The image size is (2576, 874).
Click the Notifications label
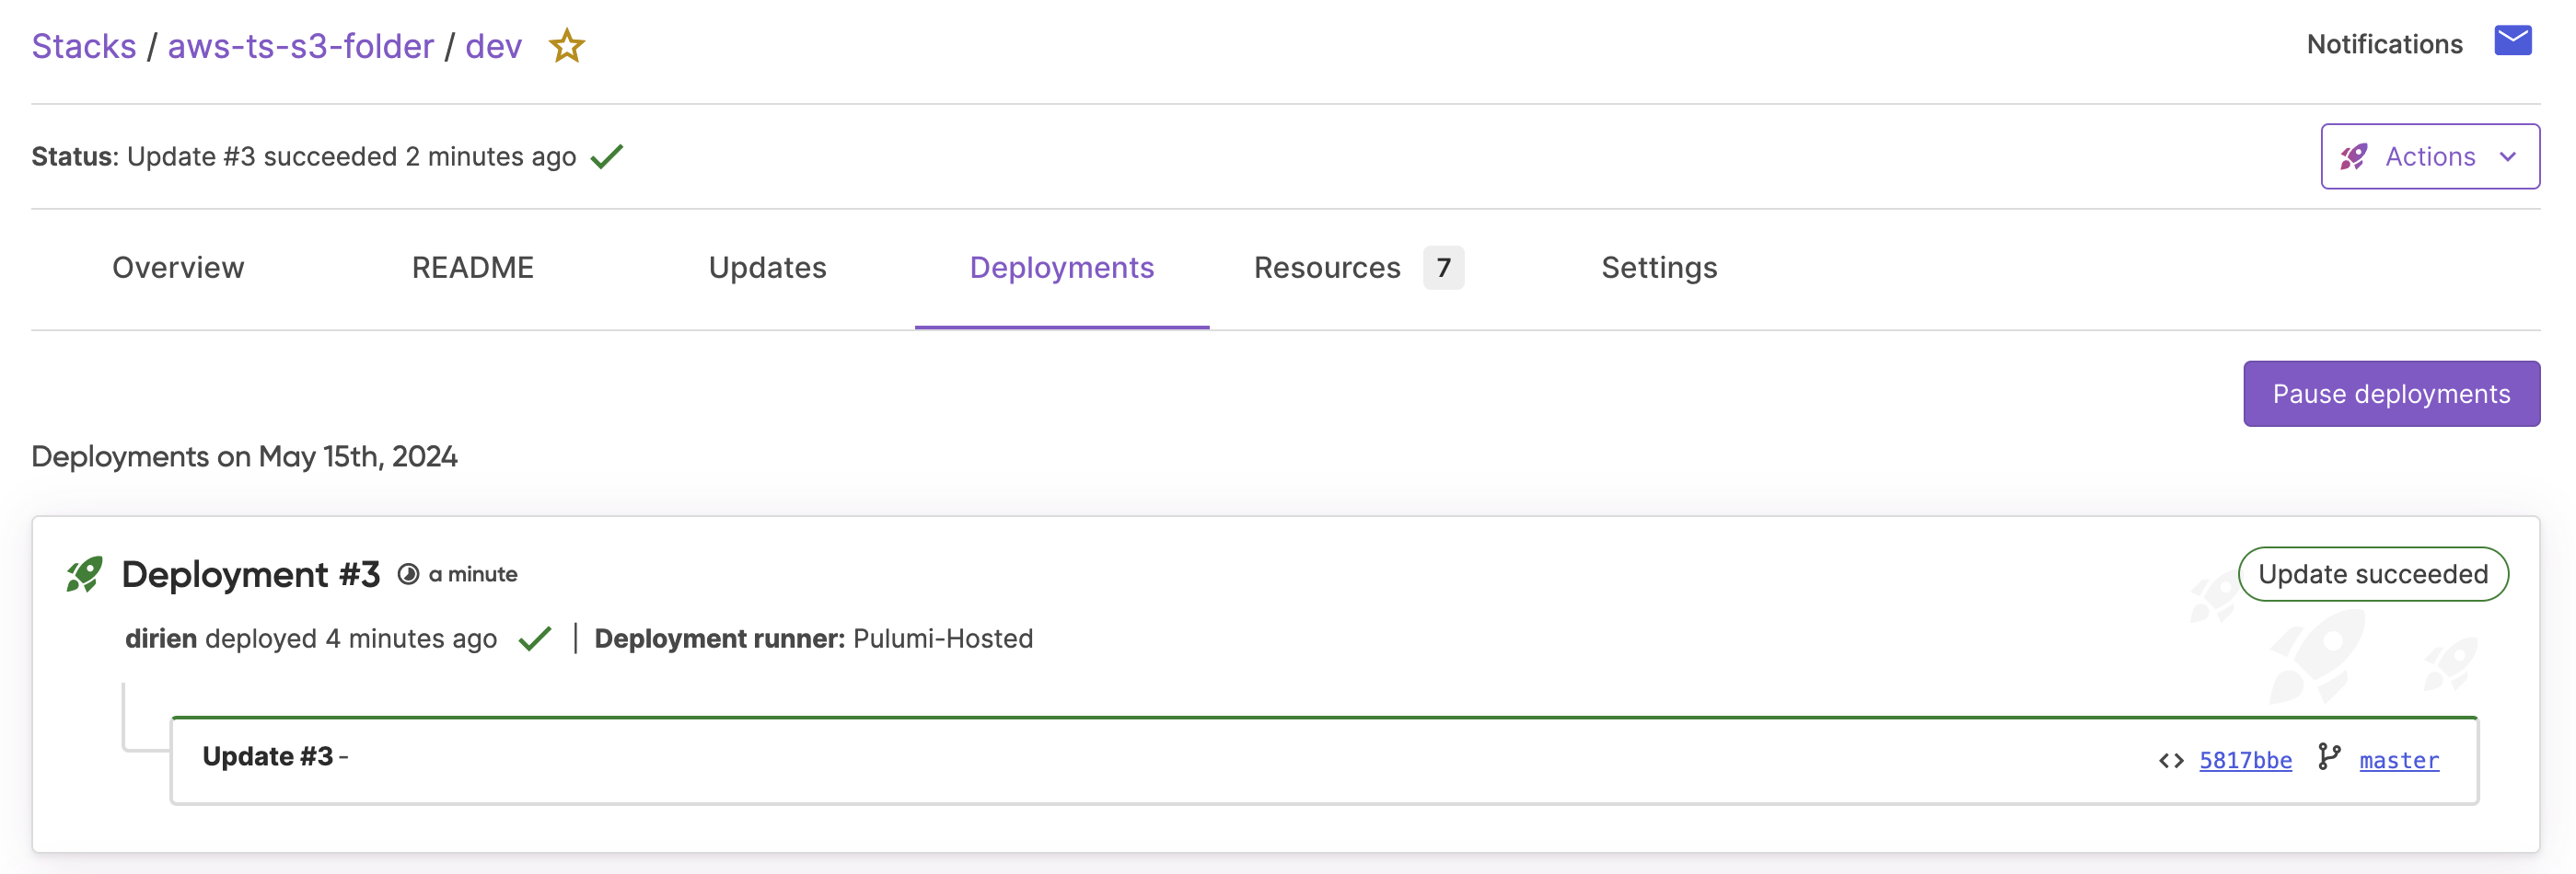click(2384, 44)
